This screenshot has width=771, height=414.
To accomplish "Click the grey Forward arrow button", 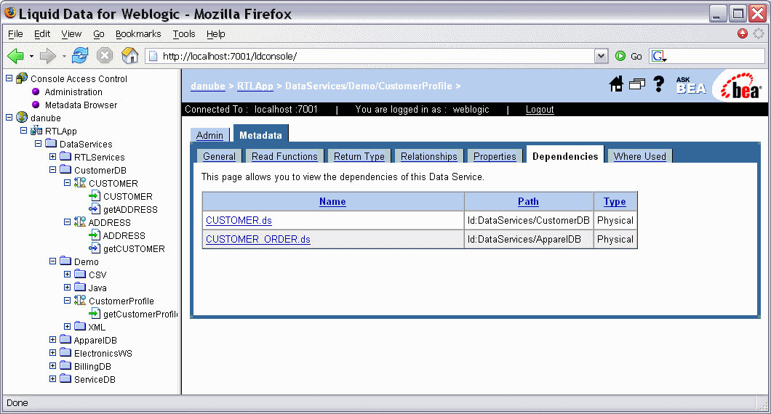I will tap(48, 56).
